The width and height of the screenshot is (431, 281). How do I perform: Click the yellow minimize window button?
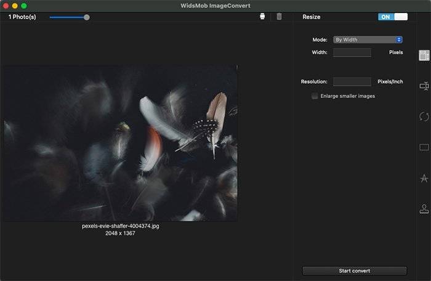[15, 6]
